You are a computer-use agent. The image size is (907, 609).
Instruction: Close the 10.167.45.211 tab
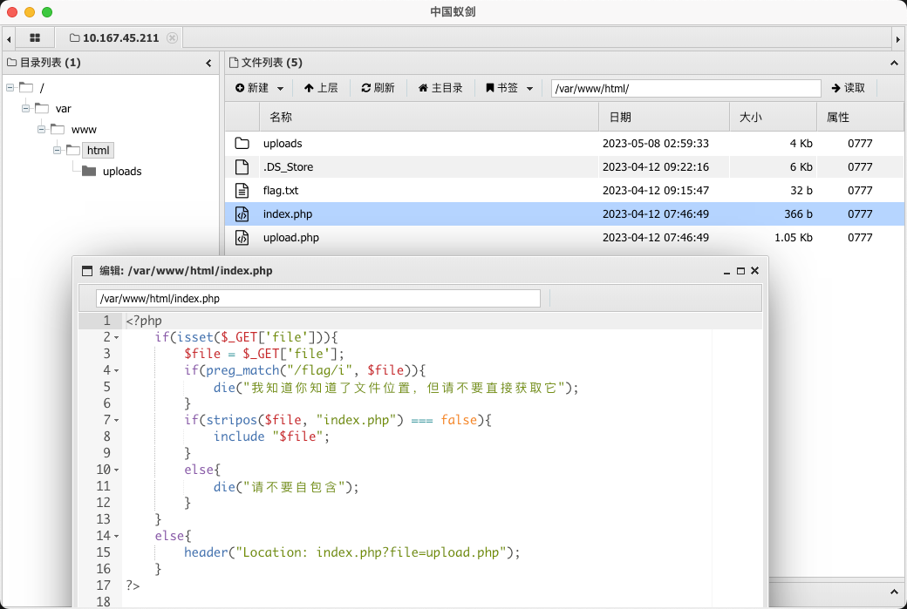(172, 38)
